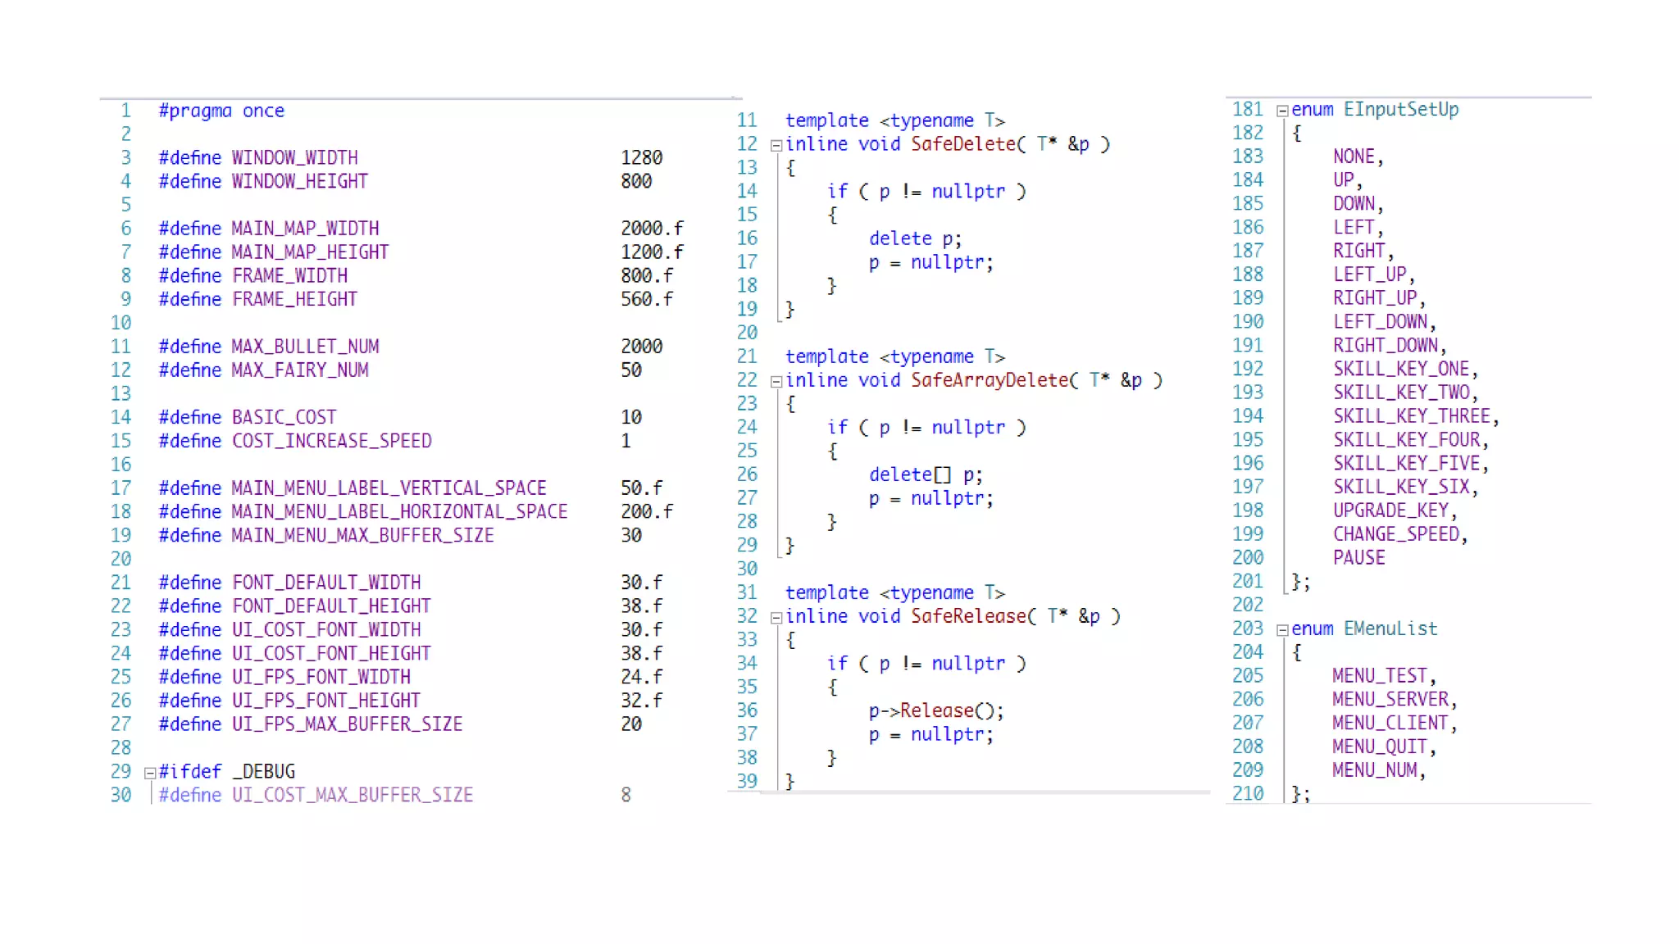Click the value 2000.f of MAIN_MAP_WIDTH
Viewport: 1679px width, 944px height.
[x=651, y=229]
